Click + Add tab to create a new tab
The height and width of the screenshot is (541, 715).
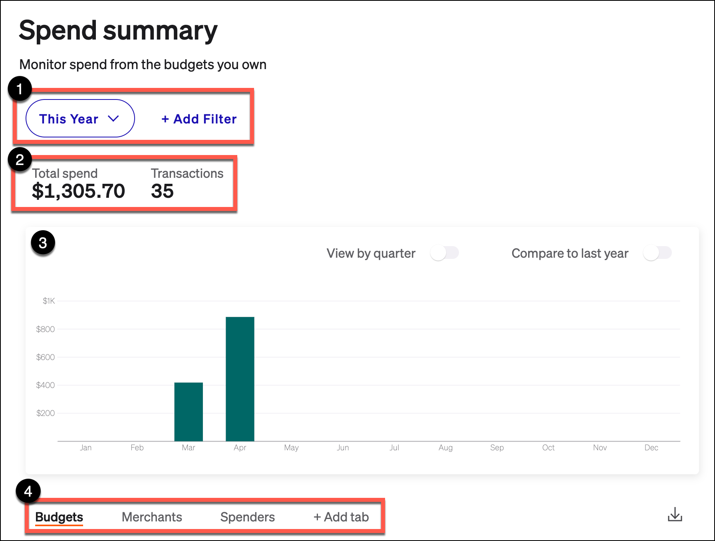pos(341,517)
